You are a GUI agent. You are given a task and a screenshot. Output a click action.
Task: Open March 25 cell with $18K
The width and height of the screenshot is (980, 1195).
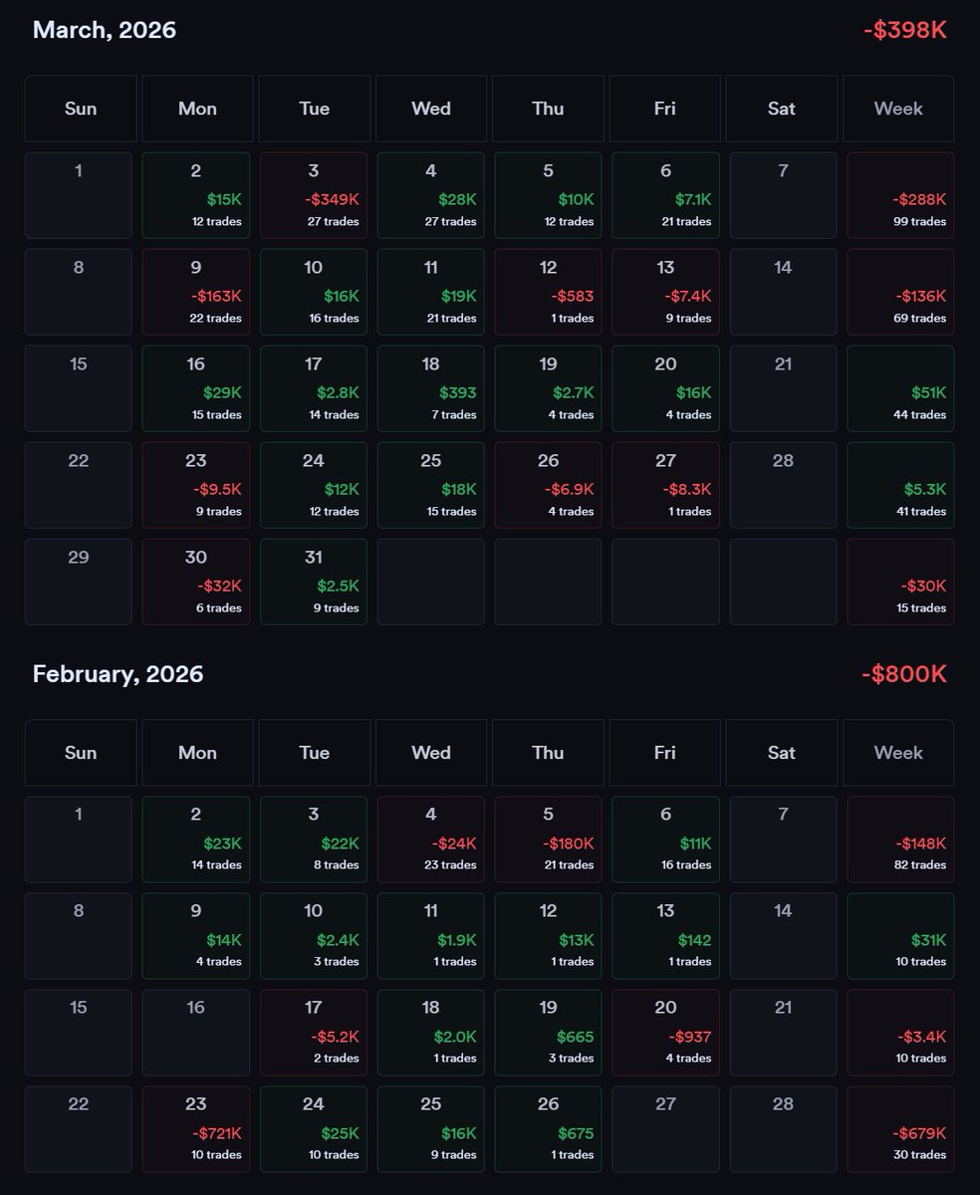tap(431, 485)
